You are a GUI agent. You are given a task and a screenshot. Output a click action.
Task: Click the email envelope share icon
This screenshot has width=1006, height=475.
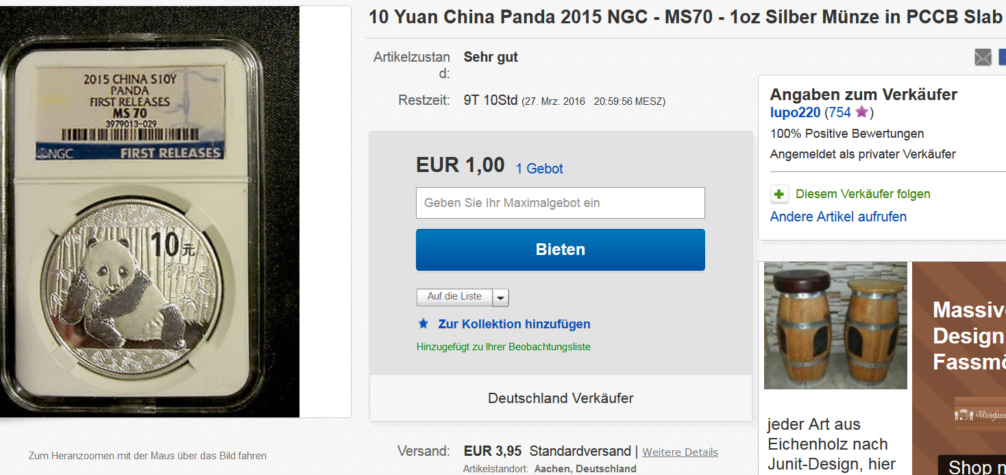pos(983,57)
